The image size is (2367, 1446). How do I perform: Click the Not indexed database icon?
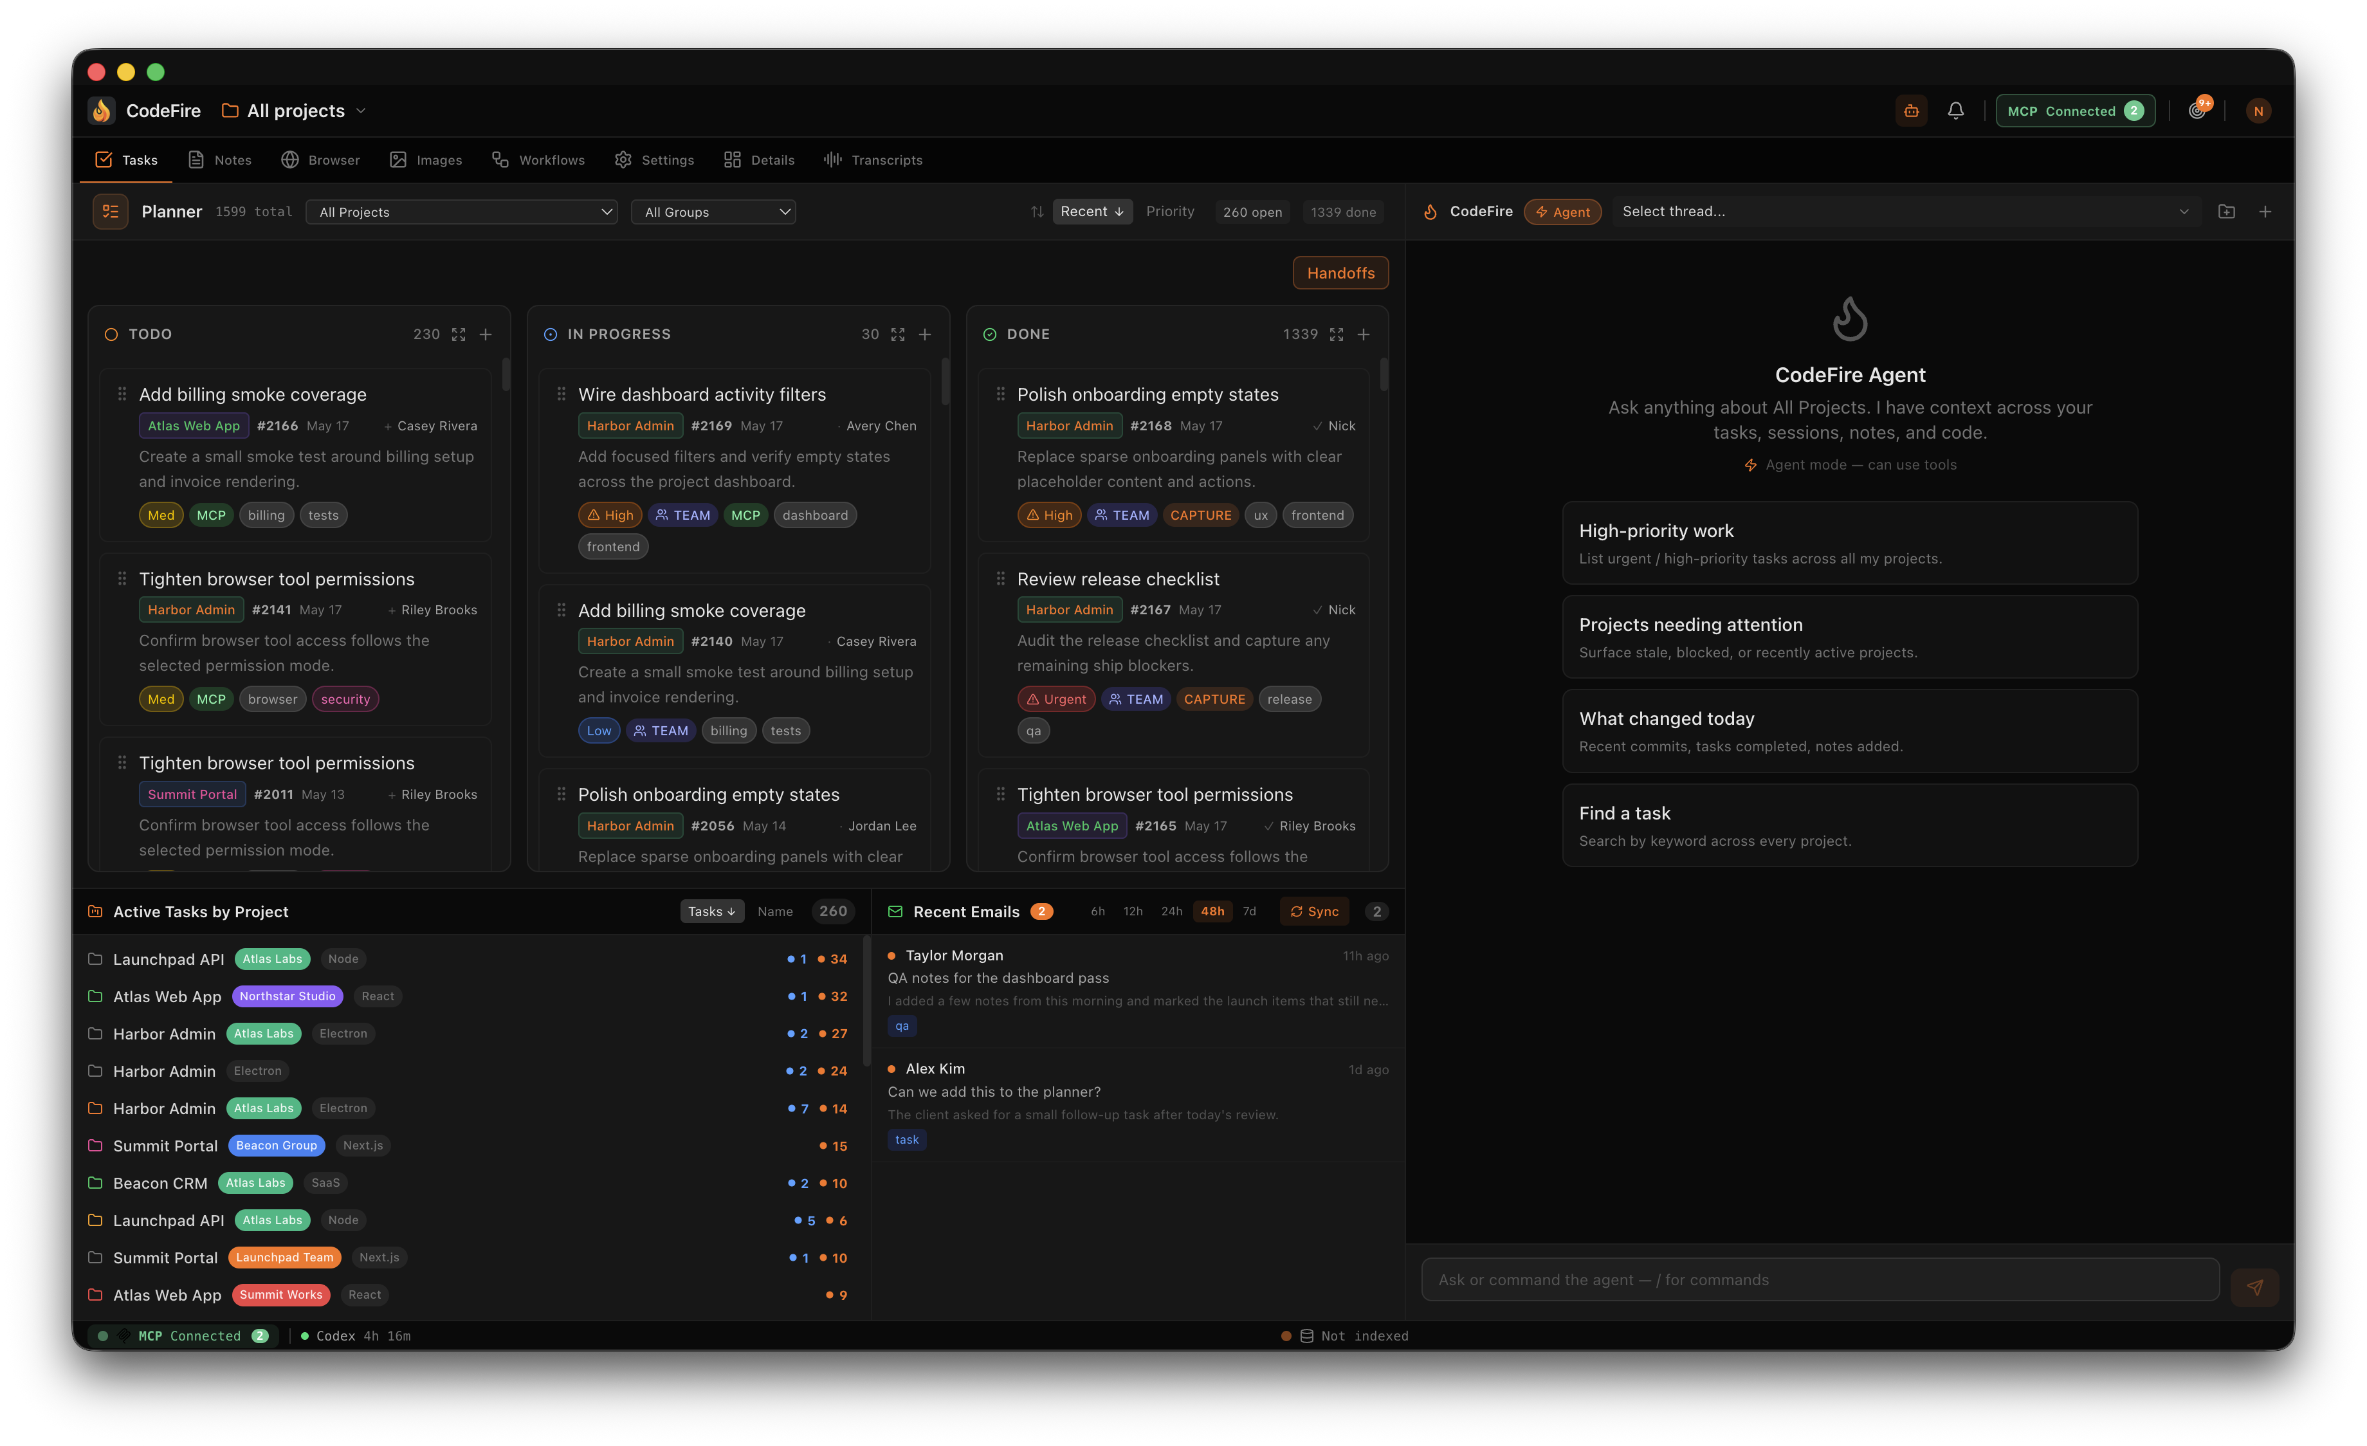1306,1335
